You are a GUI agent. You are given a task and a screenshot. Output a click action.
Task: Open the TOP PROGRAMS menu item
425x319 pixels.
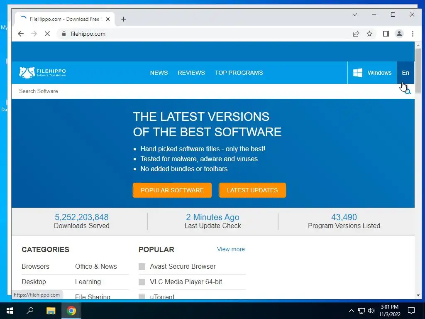239,73
